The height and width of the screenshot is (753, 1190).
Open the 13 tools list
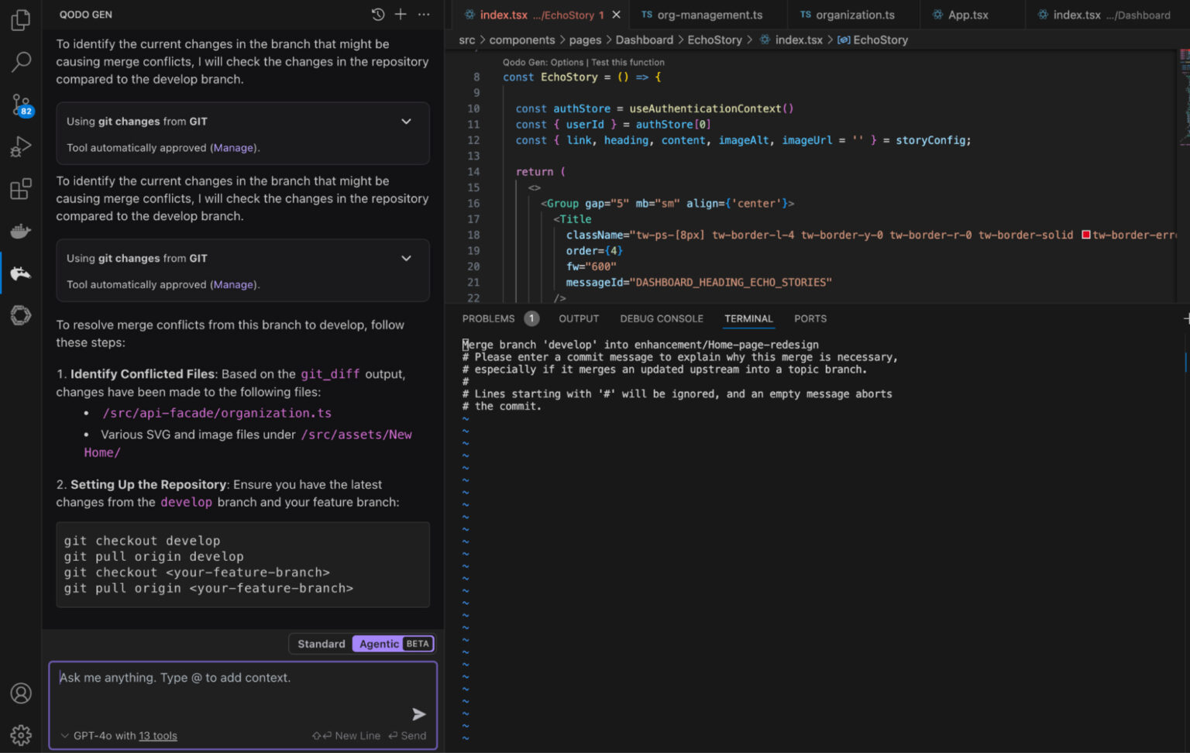coord(158,735)
